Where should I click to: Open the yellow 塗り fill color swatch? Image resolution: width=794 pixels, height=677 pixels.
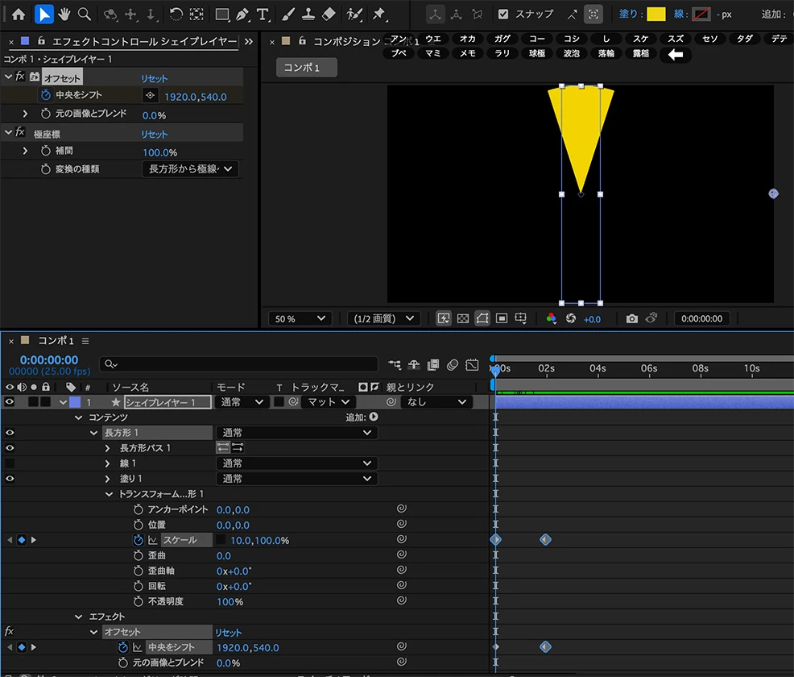(656, 15)
